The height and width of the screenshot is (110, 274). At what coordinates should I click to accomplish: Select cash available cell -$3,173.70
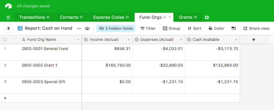pos(212,52)
